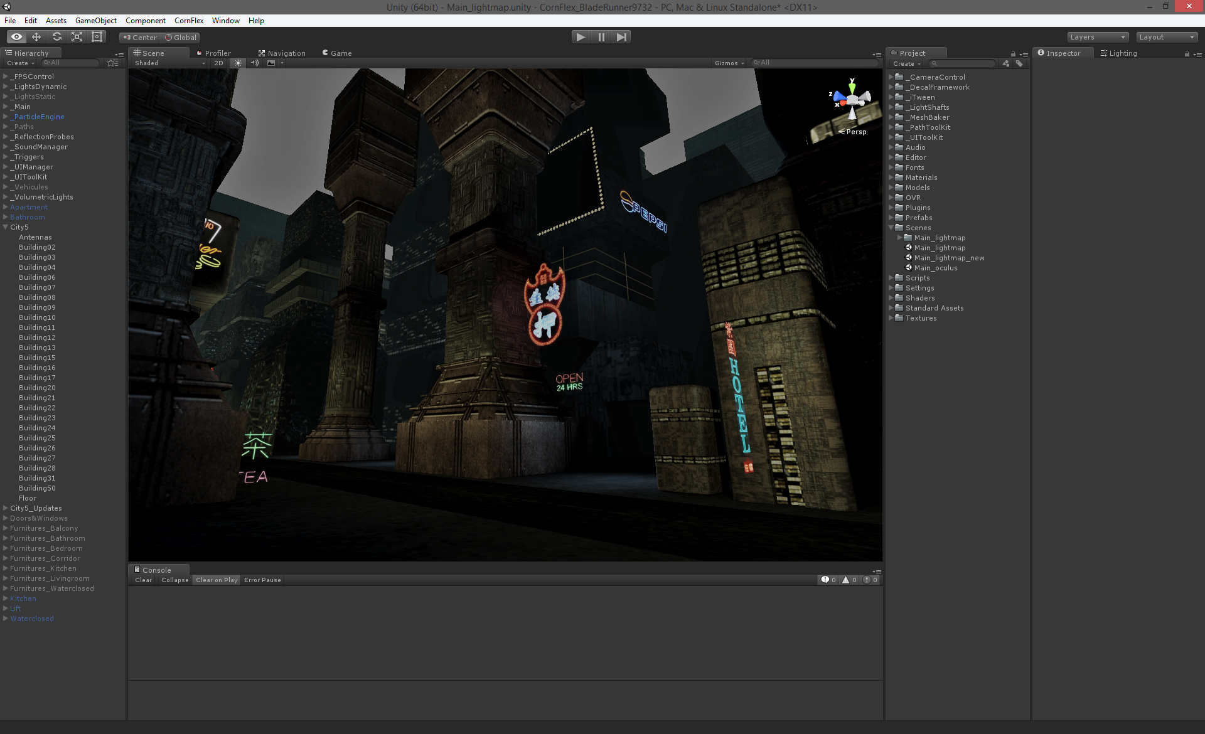This screenshot has width=1205, height=734.
Task: Toggle Global handle rotation button
Action: click(180, 38)
